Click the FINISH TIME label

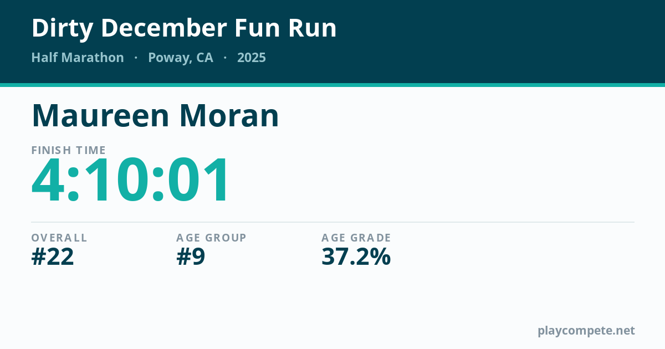click(x=69, y=150)
